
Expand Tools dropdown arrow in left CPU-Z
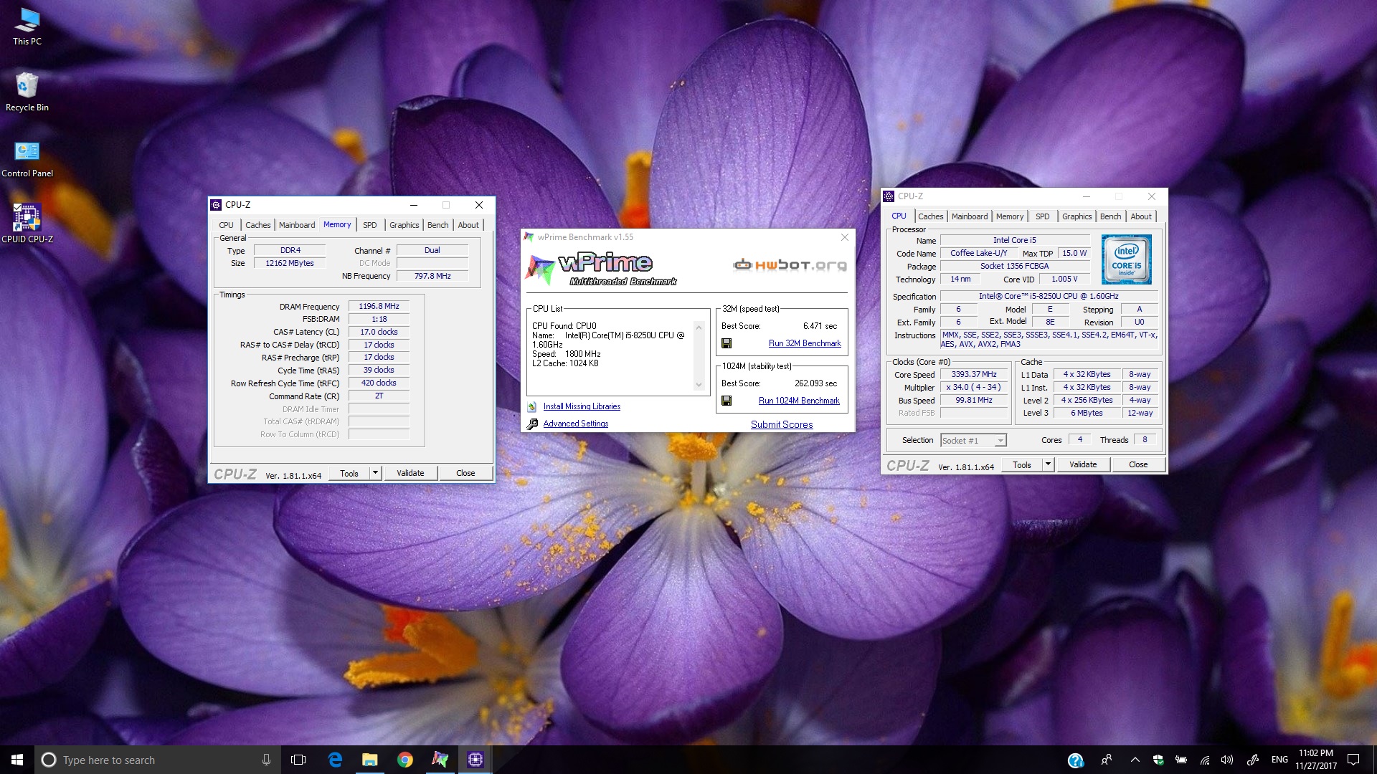(374, 473)
